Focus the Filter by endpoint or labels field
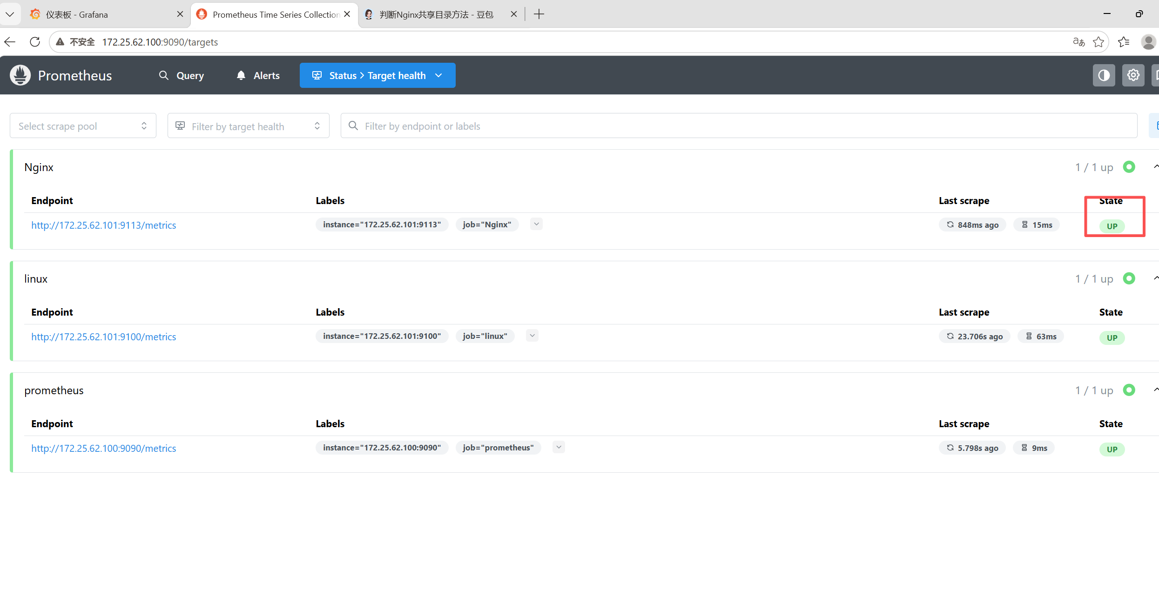Viewport: 1159px width, 608px height. click(739, 126)
